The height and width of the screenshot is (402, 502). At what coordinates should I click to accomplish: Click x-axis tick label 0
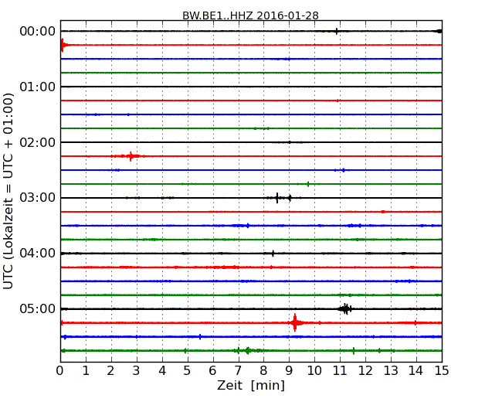(x=60, y=371)
